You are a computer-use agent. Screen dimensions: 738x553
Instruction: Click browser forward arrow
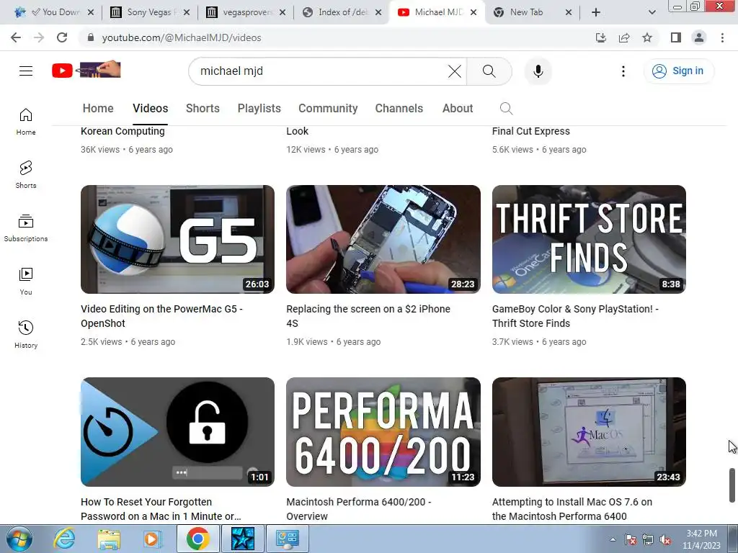39,37
